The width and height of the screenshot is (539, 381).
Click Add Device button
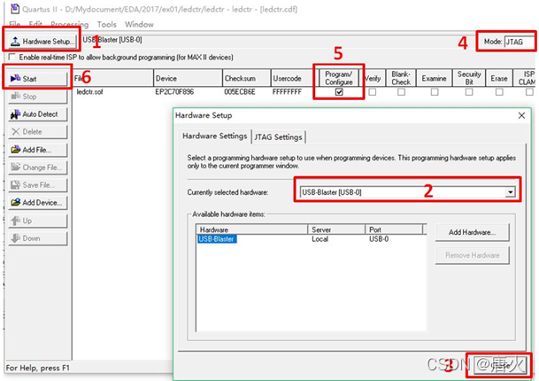37,203
